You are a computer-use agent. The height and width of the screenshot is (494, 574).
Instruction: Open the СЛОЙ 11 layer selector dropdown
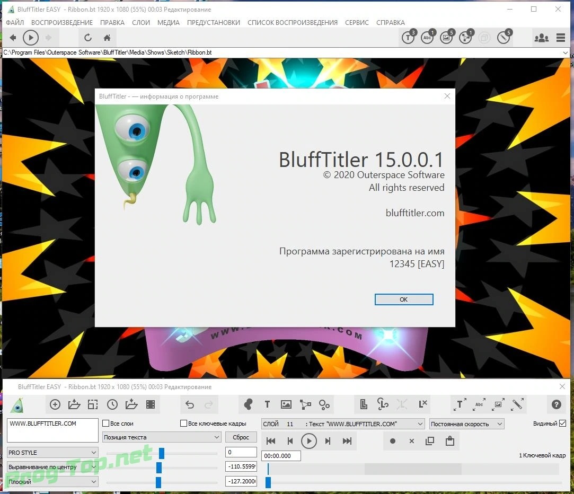343,424
